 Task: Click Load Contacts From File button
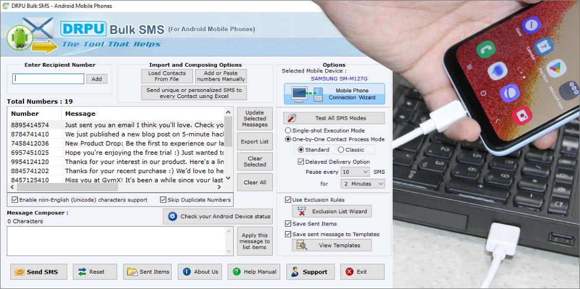point(167,76)
